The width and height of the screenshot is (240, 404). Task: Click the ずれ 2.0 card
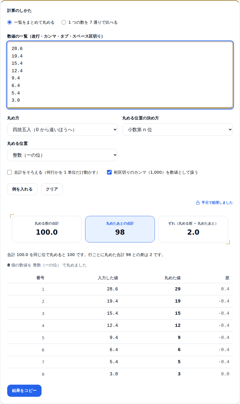click(x=193, y=229)
